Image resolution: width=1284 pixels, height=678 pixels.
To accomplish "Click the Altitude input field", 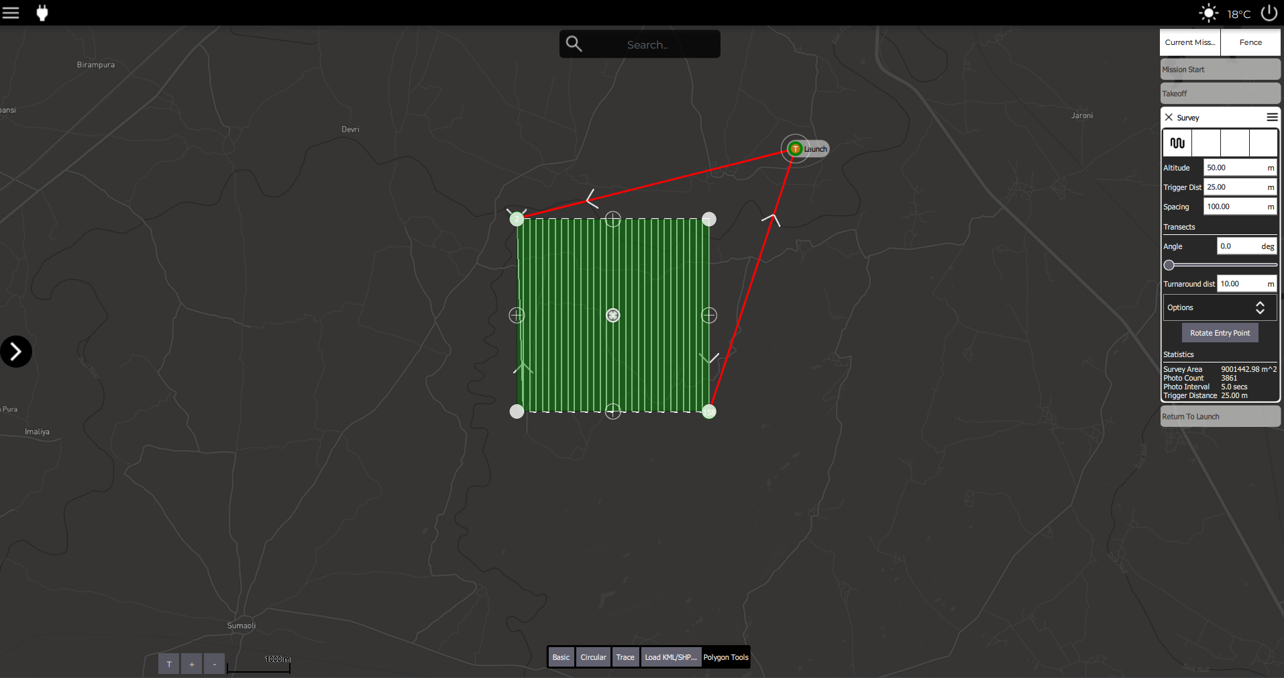I will point(1233,168).
